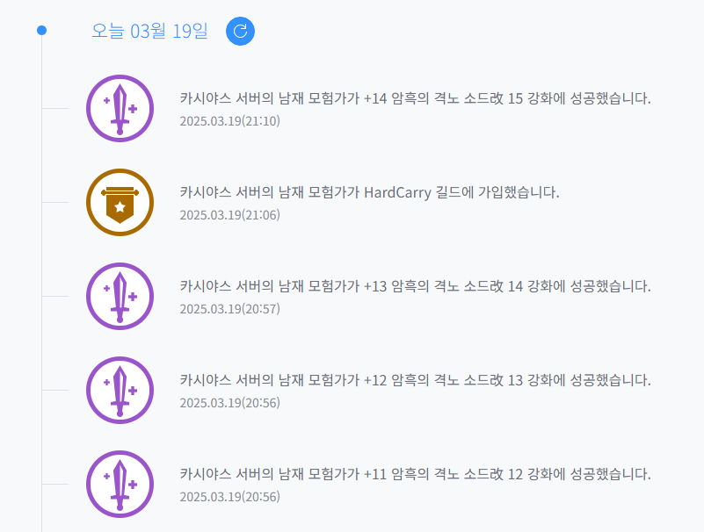Click the blue refresh icon beside the date
The image size is (704, 532).
point(240,31)
